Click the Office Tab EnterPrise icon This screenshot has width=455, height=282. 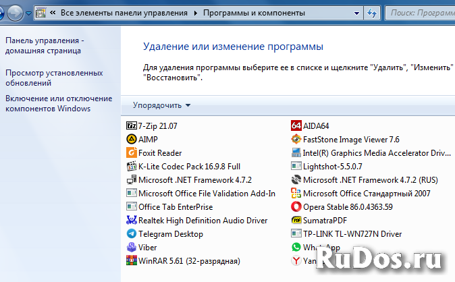[132, 206]
